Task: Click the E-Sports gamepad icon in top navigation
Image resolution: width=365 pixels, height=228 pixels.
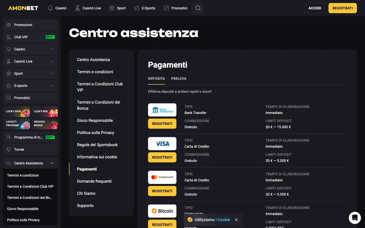Action: pyautogui.click(x=137, y=8)
